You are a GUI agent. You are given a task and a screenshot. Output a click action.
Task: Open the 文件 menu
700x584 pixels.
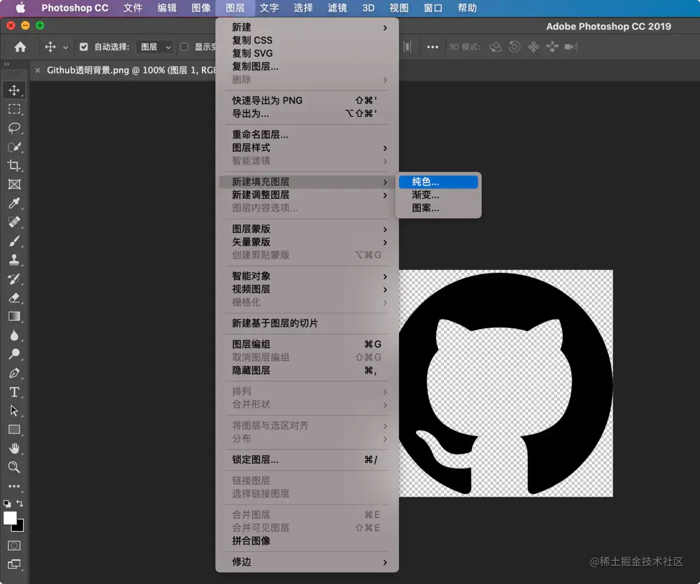pos(133,8)
